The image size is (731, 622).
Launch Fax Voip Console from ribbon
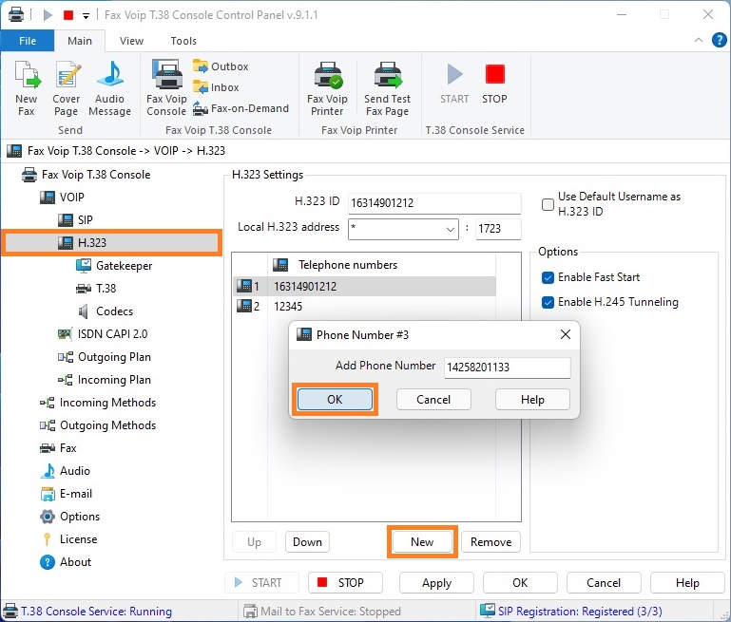click(166, 88)
